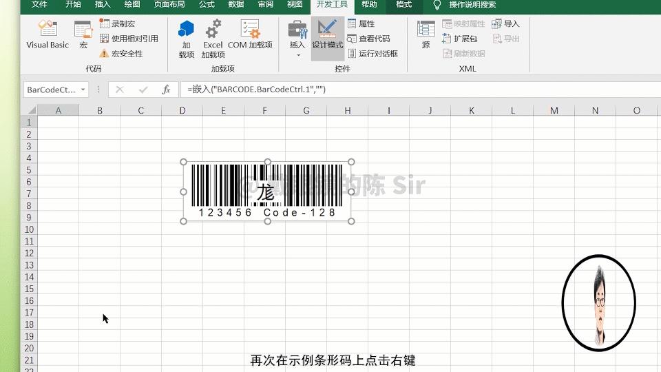Select column H header

(x=347, y=110)
